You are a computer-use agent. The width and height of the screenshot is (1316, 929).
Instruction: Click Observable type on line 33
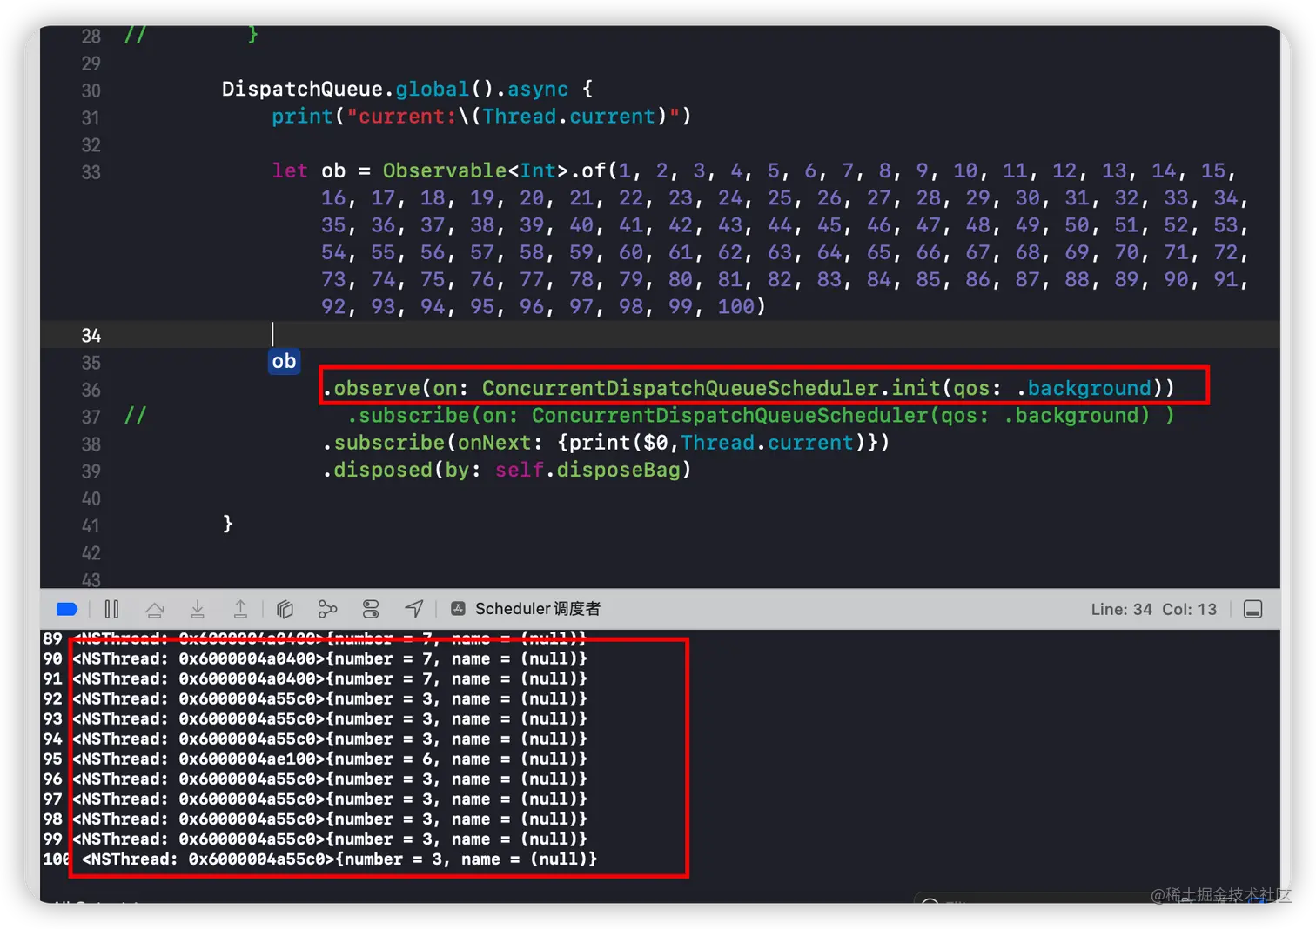point(445,170)
